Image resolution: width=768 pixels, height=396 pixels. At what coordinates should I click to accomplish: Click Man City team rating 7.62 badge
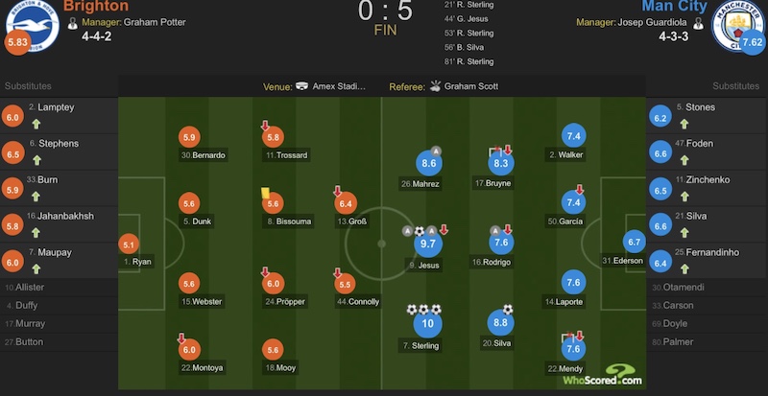tap(751, 43)
